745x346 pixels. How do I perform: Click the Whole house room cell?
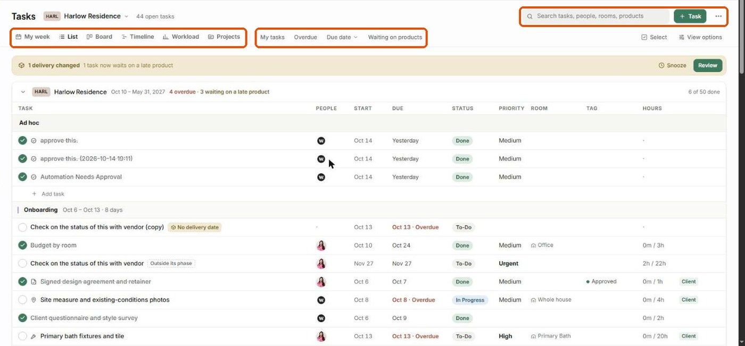coord(551,300)
